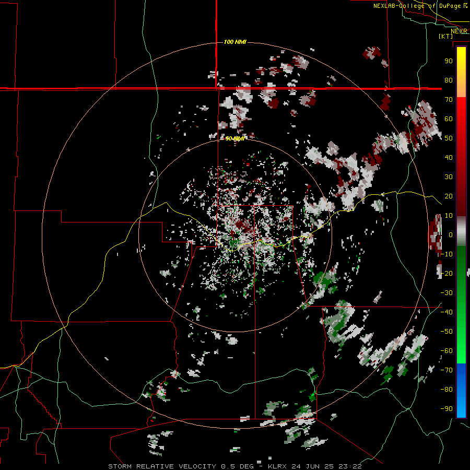Screen dimensions: 470x470
Task: Click the 70 value on velocity scale
Action: pos(449,99)
